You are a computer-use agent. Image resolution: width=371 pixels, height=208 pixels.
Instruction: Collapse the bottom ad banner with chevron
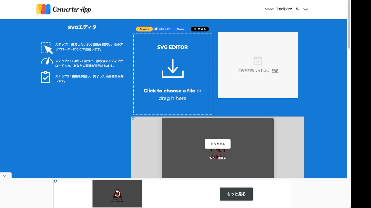[x=5, y=176]
